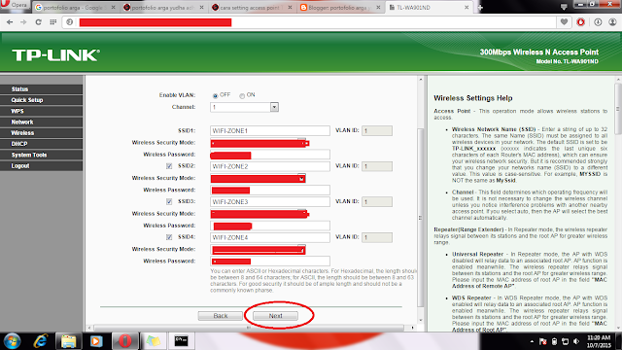Screen dimensions: 622x350
Task: Open Quick Setup in the sidebar
Action: [41, 100]
